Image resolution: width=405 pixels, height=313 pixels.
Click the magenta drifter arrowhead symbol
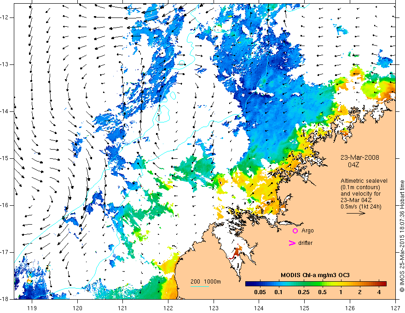coord(292,243)
